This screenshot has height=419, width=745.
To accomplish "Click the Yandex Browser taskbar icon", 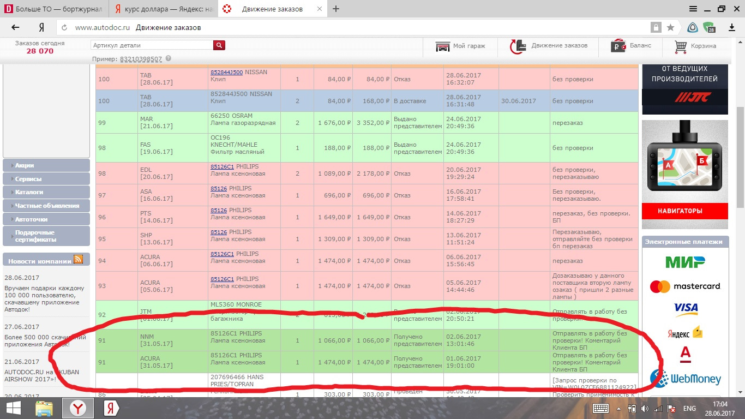I will 79,408.
